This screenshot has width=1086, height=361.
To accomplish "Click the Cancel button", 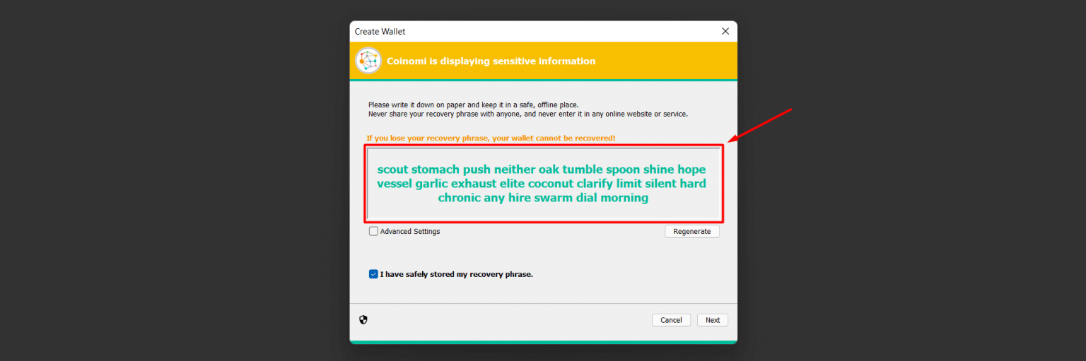I will point(671,320).
